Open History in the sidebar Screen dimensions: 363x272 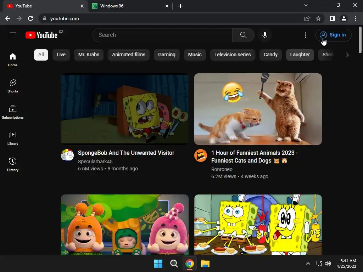(x=13, y=164)
